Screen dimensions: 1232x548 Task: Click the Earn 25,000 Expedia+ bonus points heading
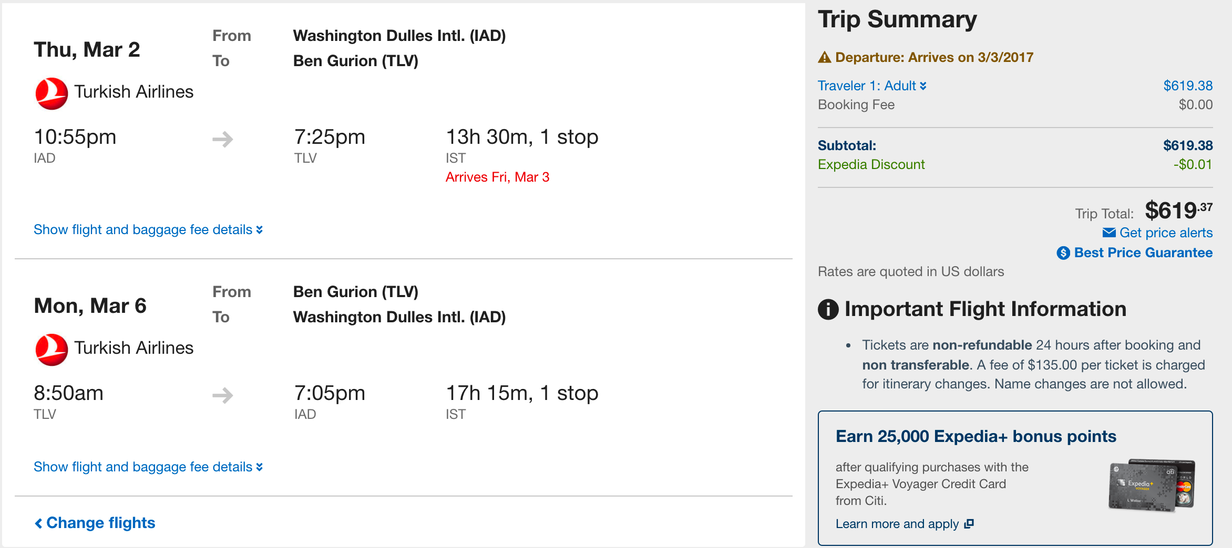(x=976, y=437)
